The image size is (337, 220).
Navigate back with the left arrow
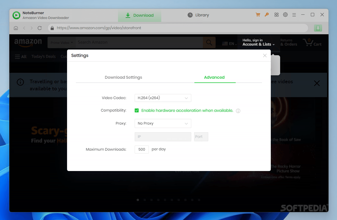pos(24,28)
